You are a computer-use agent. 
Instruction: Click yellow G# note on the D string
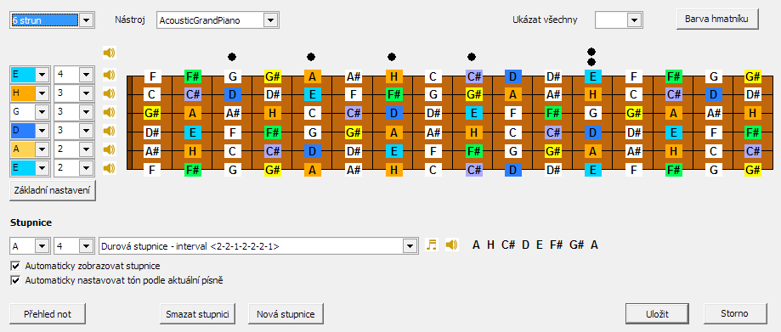pyautogui.click(x=353, y=132)
